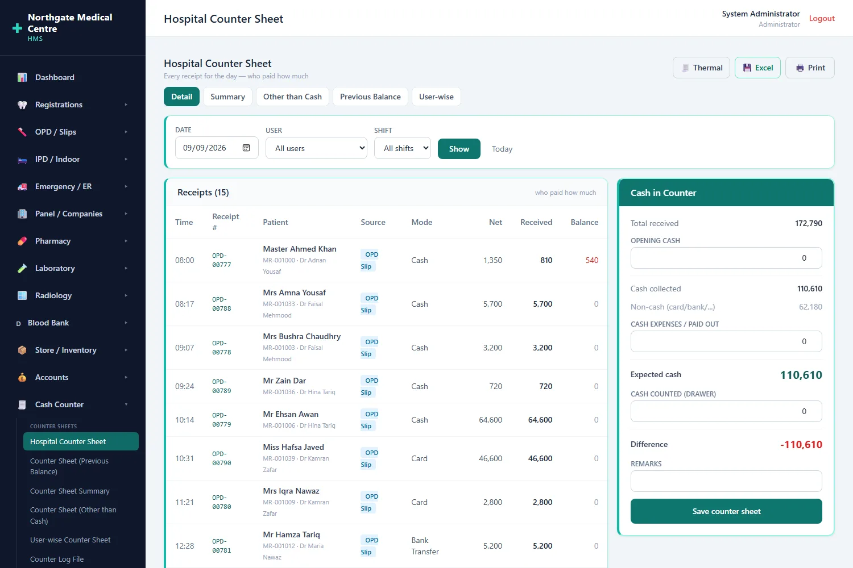Click the Show button
Image resolution: width=853 pixels, height=568 pixels.
(459, 149)
